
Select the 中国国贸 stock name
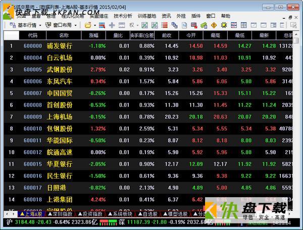click(x=60, y=93)
